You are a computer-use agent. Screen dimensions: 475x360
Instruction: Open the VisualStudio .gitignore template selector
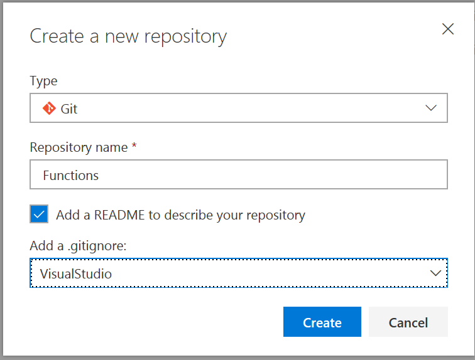pyautogui.click(x=239, y=273)
